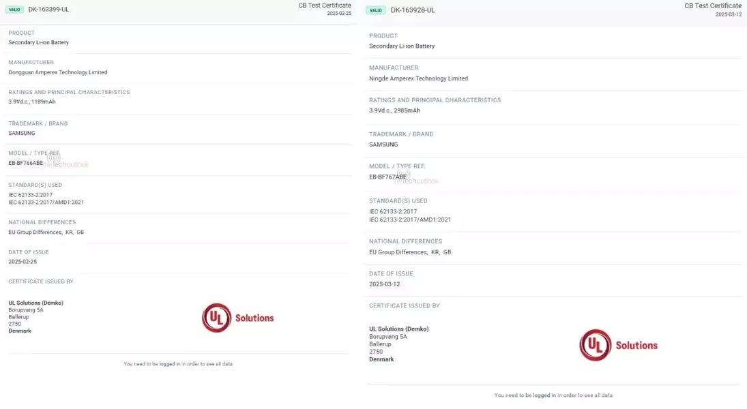Open the 'logged in' link under certificate DK-163399-UL
747x409 pixels.
pyautogui.click(x=170, y=364)
